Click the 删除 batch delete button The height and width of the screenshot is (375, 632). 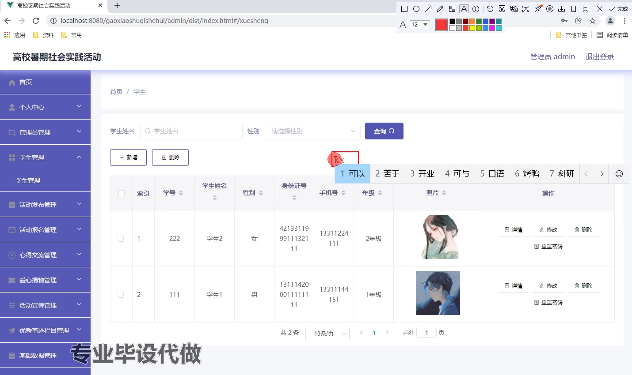click(x=170, y=157)
